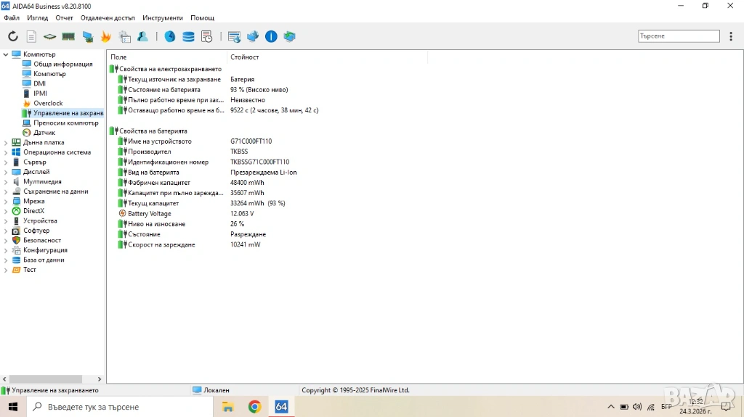
Task: Open the CPU chip toolbar icon
Action: [49, 36]
